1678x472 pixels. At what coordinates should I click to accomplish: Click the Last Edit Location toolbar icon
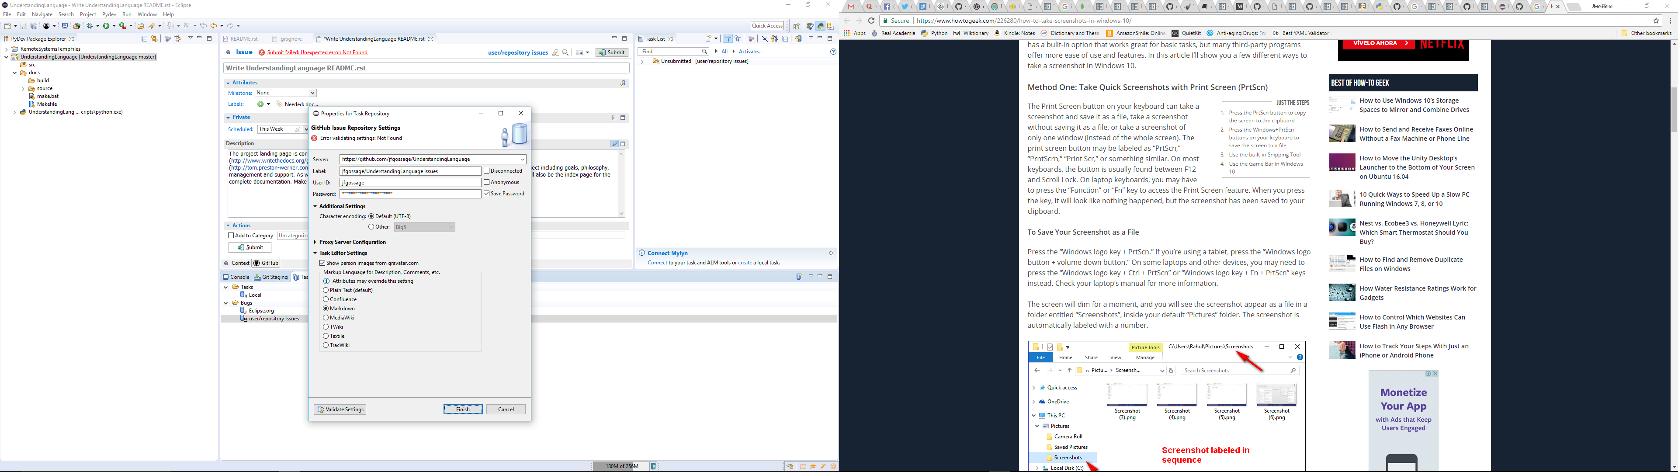(203, 26)
